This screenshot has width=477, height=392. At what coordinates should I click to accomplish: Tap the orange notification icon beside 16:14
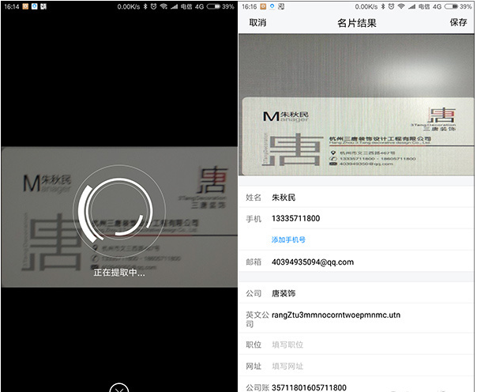tap(25, 6)
